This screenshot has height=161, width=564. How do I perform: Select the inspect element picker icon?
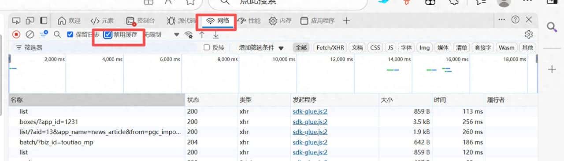tap(16, 21)
